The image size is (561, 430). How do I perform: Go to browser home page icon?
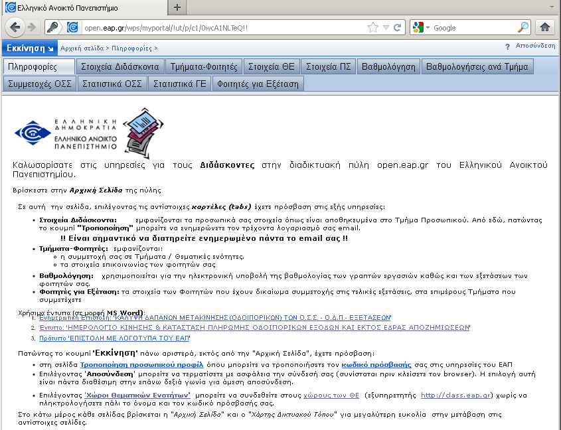click(545, 27)
